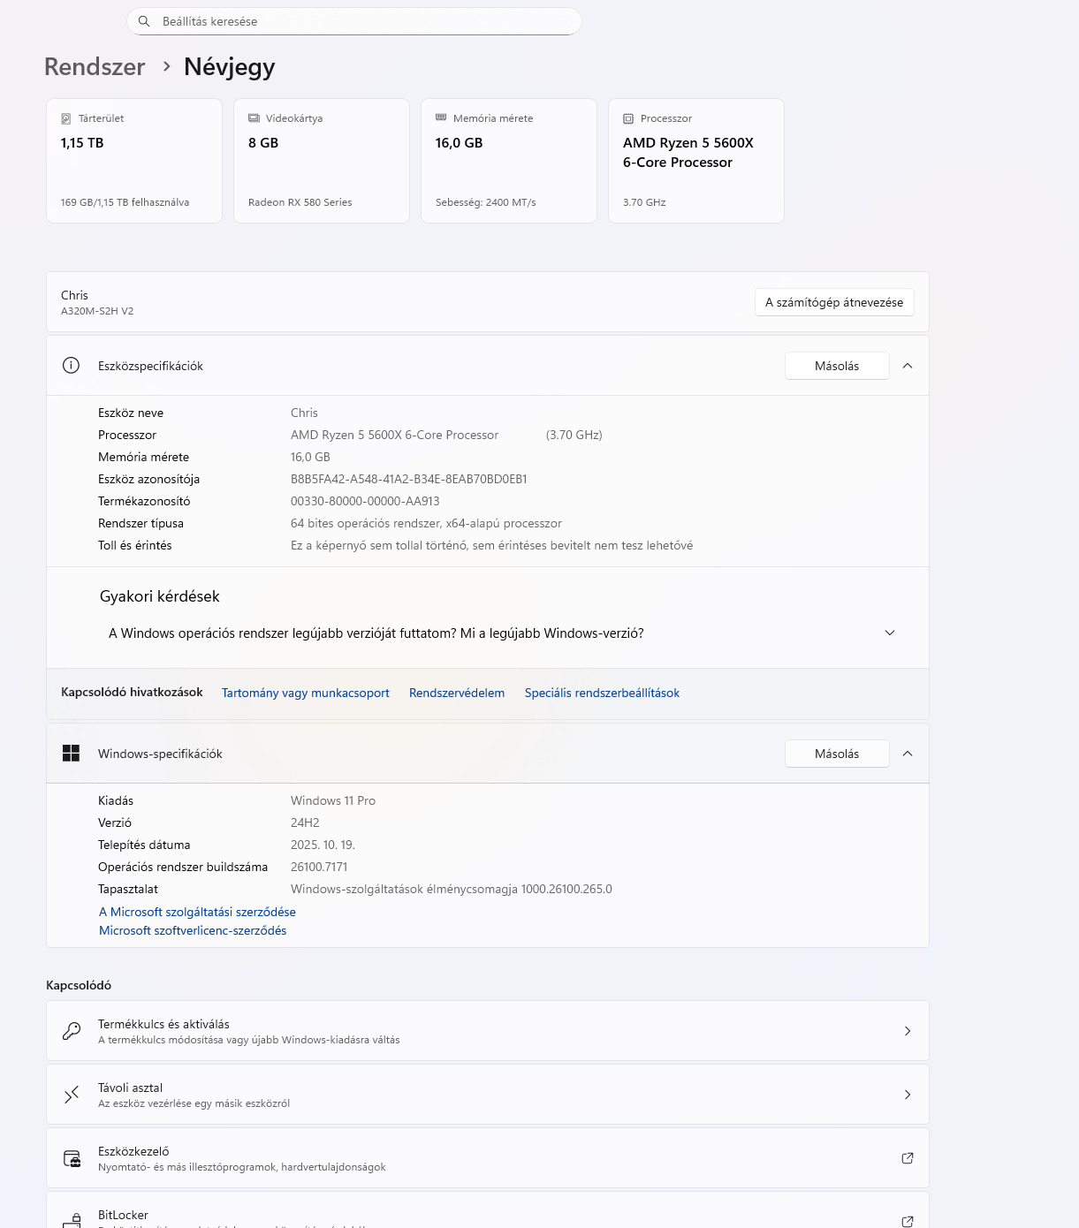Click the Windows logo icon in Windows-specifikációk
Viewport: 1079px width, 1228px height.
[x=71, y=754]
